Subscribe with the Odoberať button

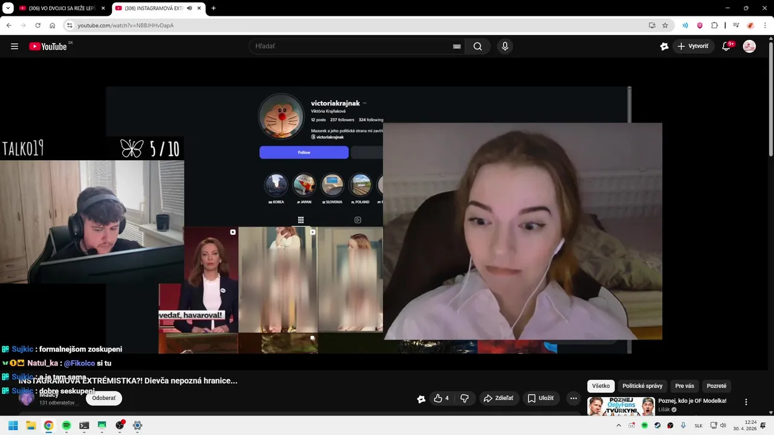point(104,398)
